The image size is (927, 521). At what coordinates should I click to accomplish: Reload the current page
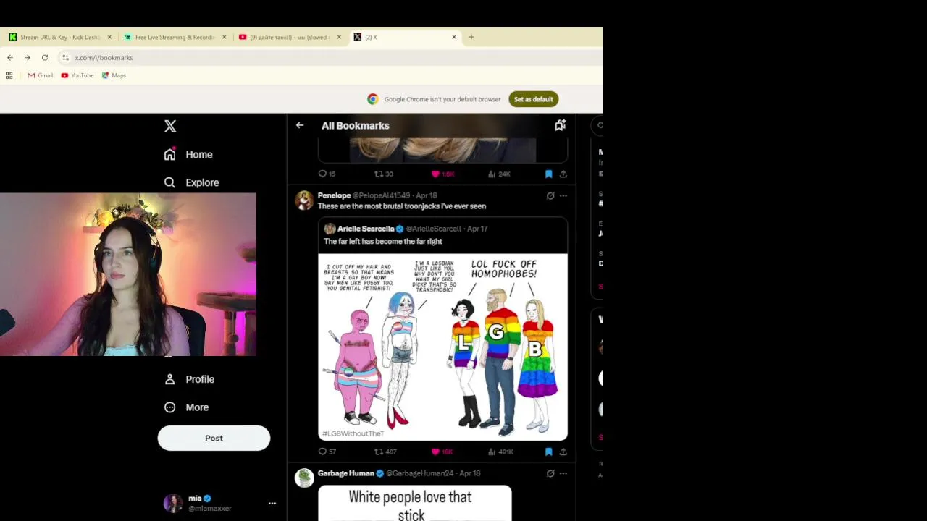[45, 57]
